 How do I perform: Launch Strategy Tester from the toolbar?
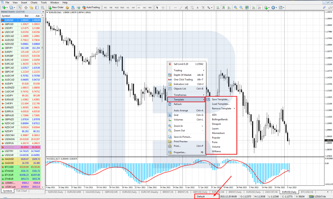pos(42,8)
